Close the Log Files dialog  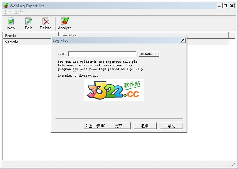pos(183,40)
